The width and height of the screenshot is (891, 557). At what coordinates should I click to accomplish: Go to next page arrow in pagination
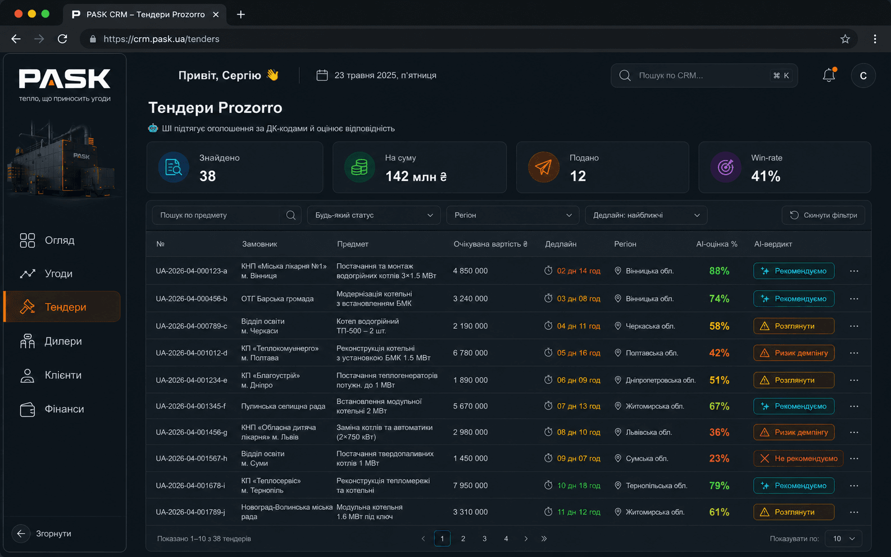(x=526, y=538)
